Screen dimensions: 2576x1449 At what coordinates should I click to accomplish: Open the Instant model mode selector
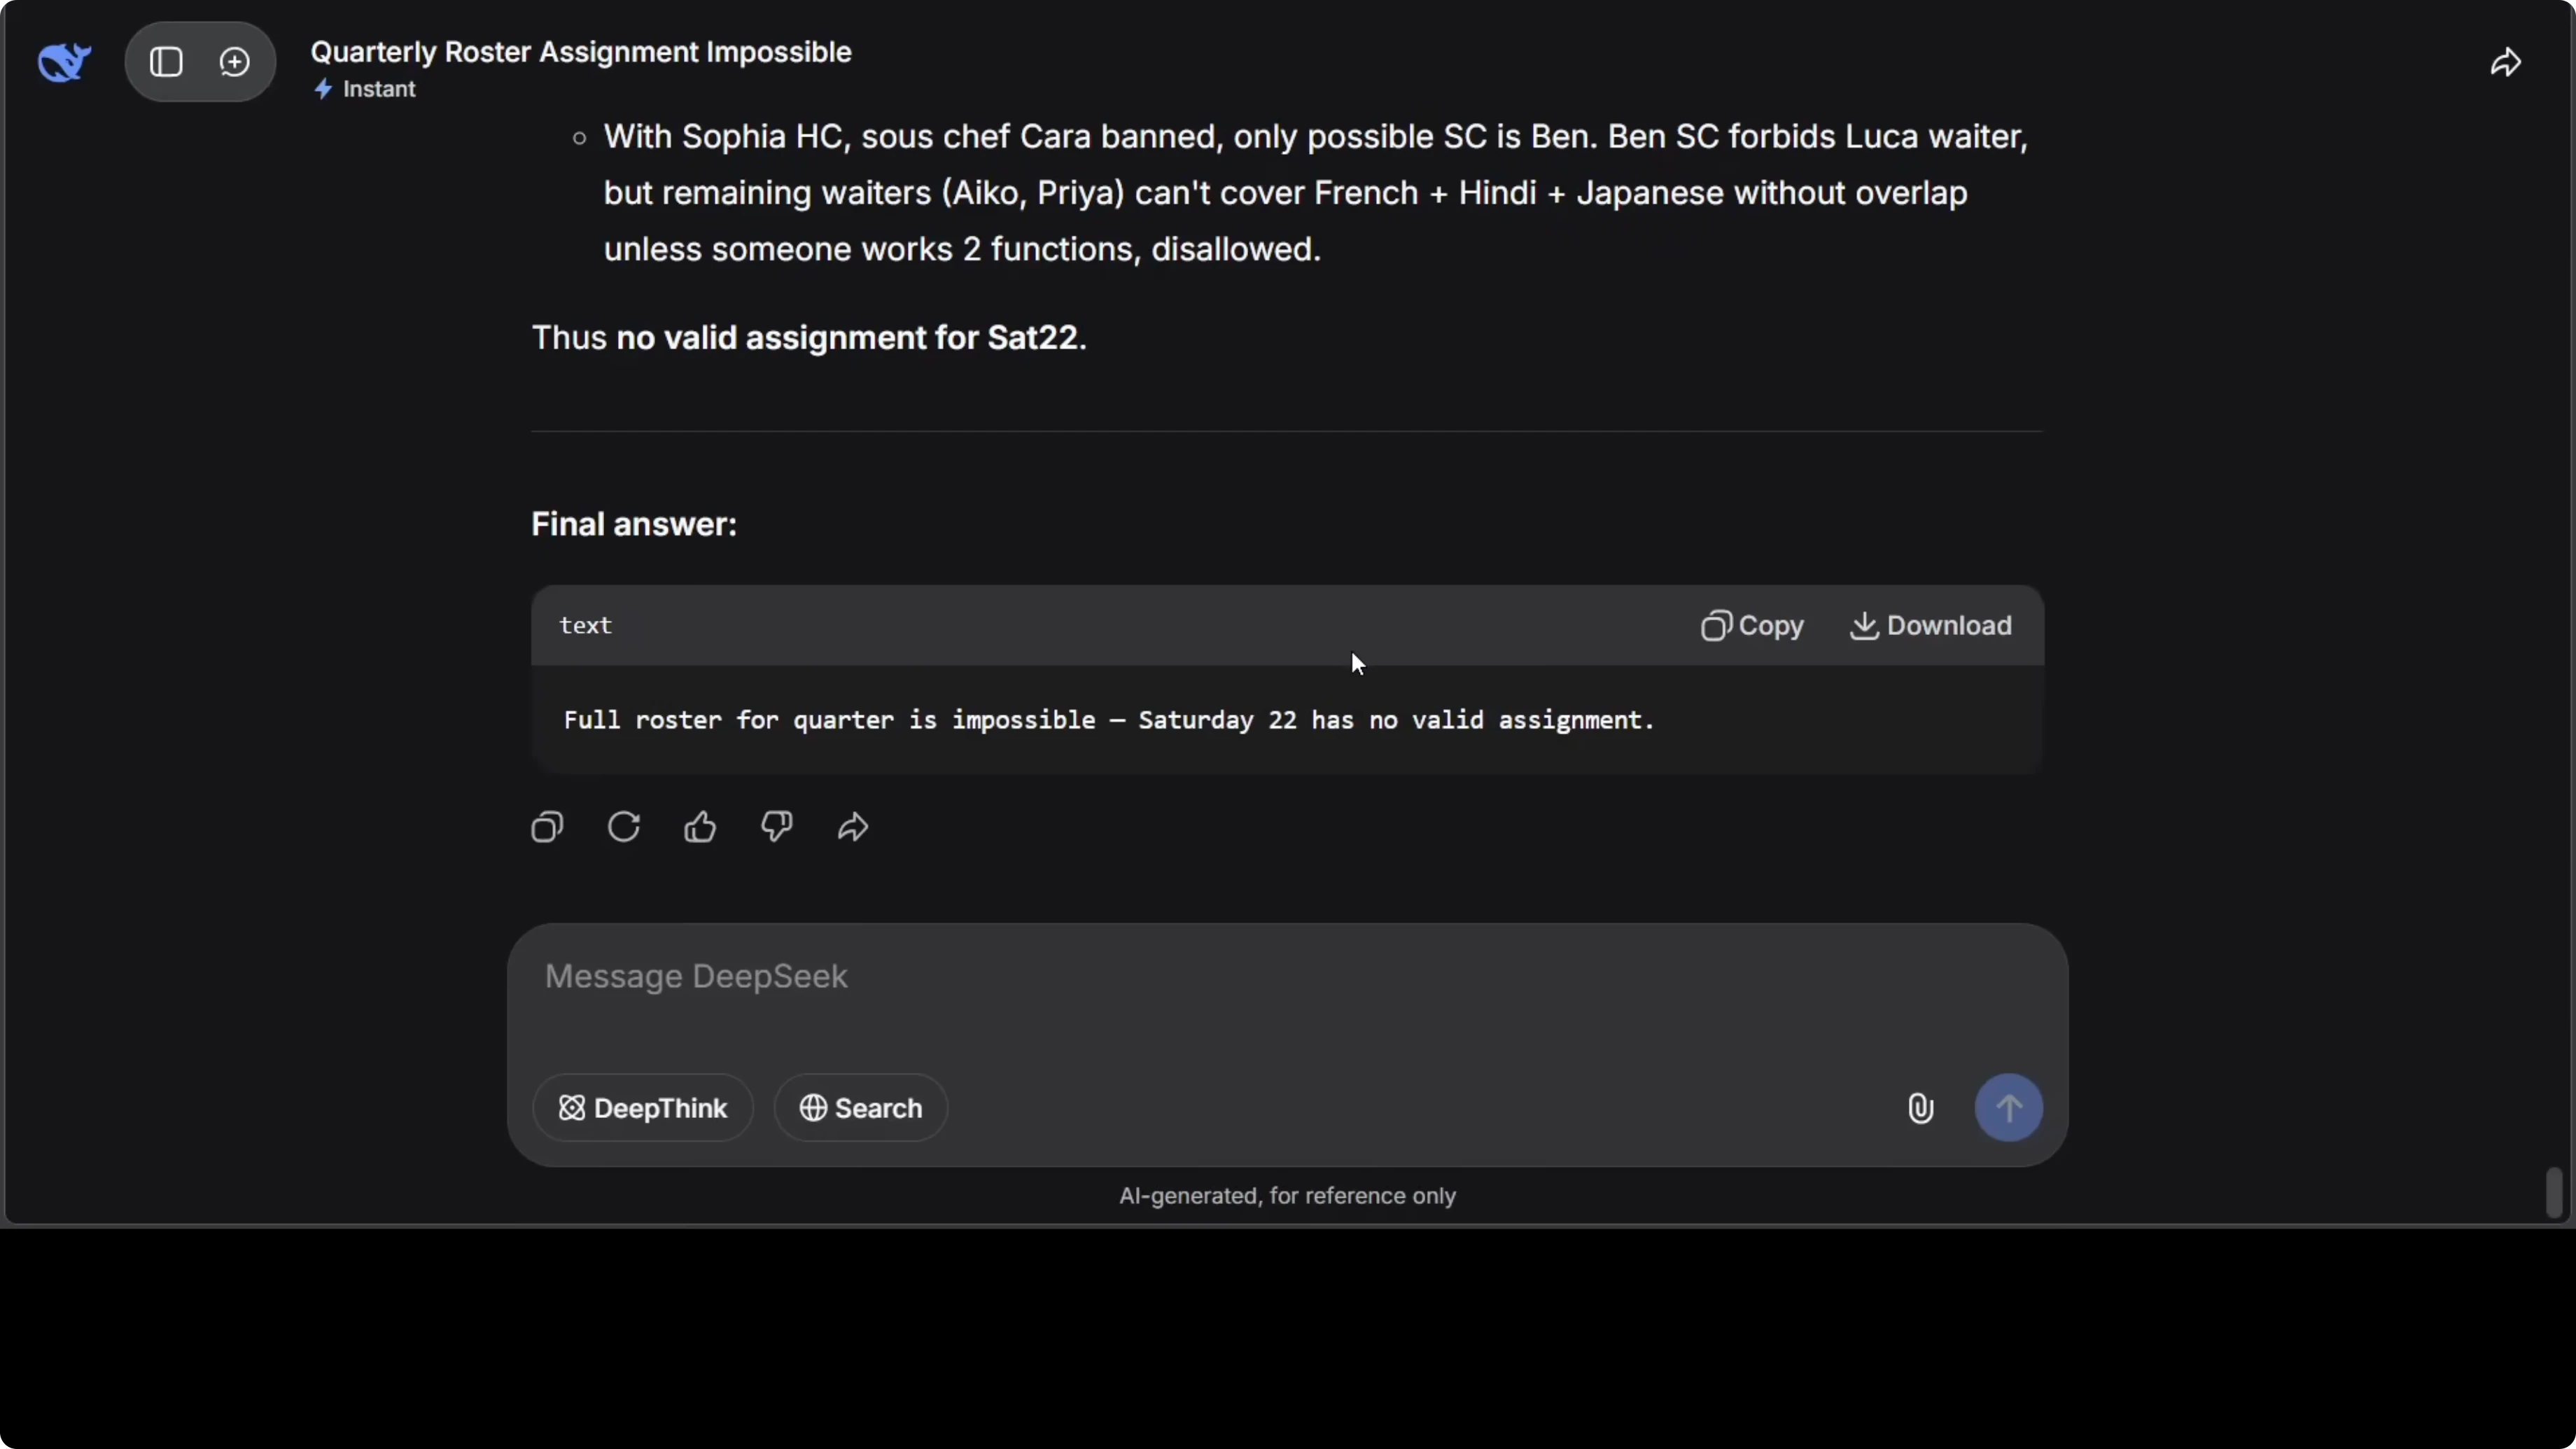[x=366, y=89]
